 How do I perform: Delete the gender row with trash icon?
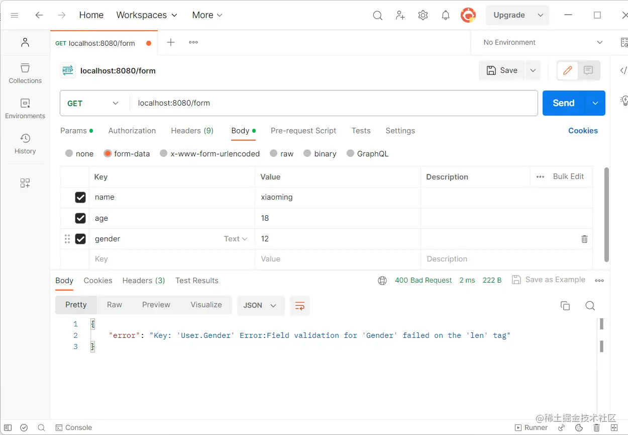(584, 239)
